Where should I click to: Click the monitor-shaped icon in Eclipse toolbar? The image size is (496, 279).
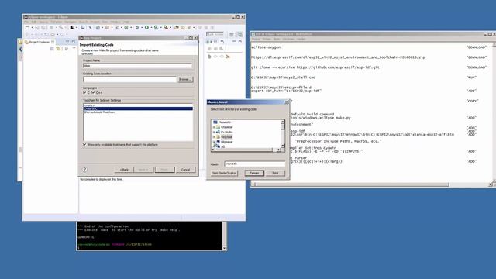tap(83, 28)
